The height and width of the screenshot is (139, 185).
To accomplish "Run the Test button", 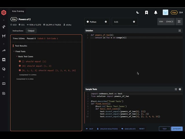I will click(165, 129).
